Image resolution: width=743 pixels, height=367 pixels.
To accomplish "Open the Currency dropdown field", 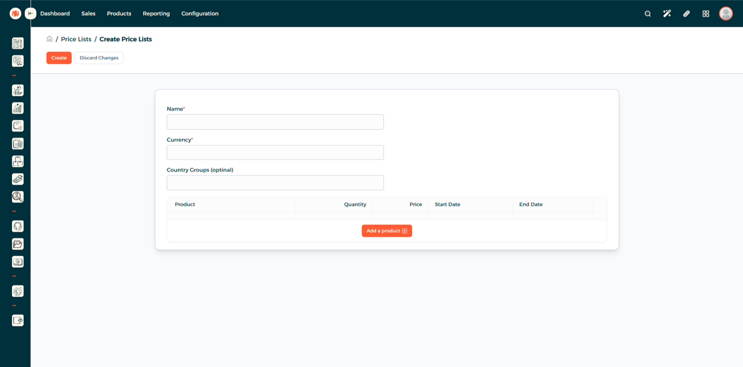I will point(275,152).
